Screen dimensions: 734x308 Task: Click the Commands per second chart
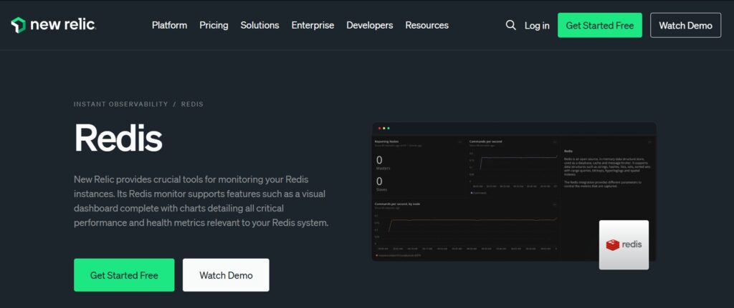coord(513,168)
